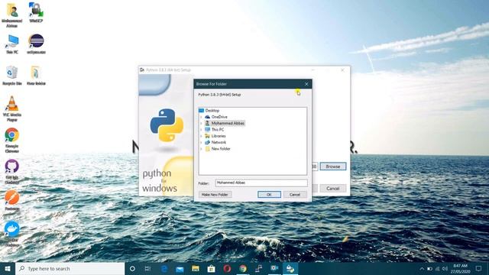
Task: Open the Mohammed Abbas user folder desktop icon
Action: click(x=12, y=15)
